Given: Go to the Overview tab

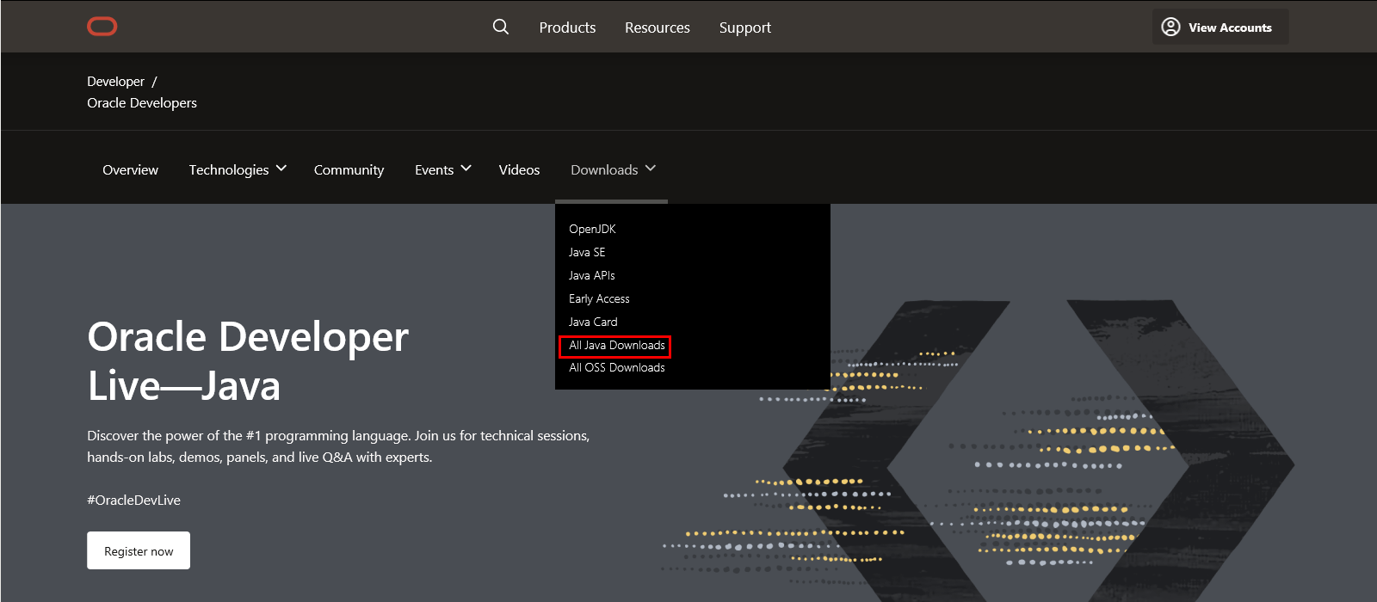Looking at the screenshot, I should pos(130,170).
